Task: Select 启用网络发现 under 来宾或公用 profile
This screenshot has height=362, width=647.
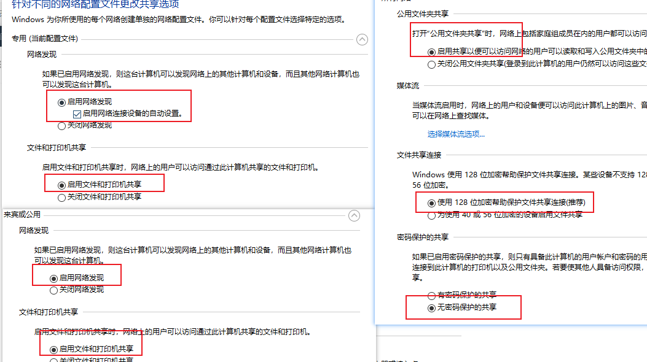Action: (53, 279)
